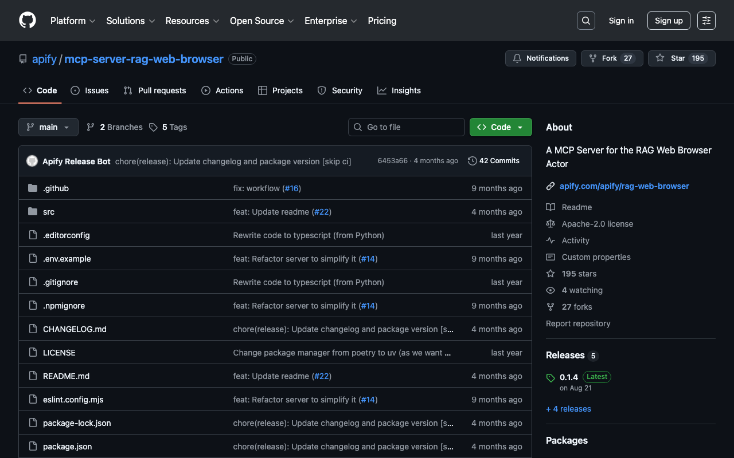Click the tag icon next to 0.1.4
This screenshot has width=734, height=458.
click(550, 378)
